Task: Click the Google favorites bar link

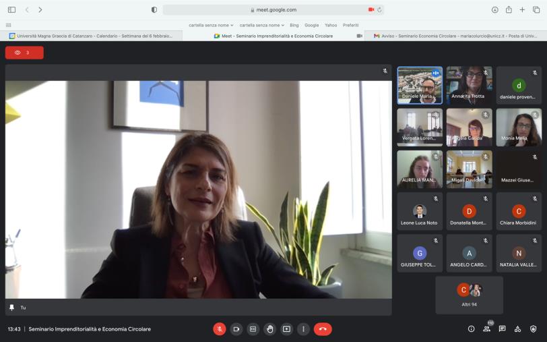Action: click(311, 25)
